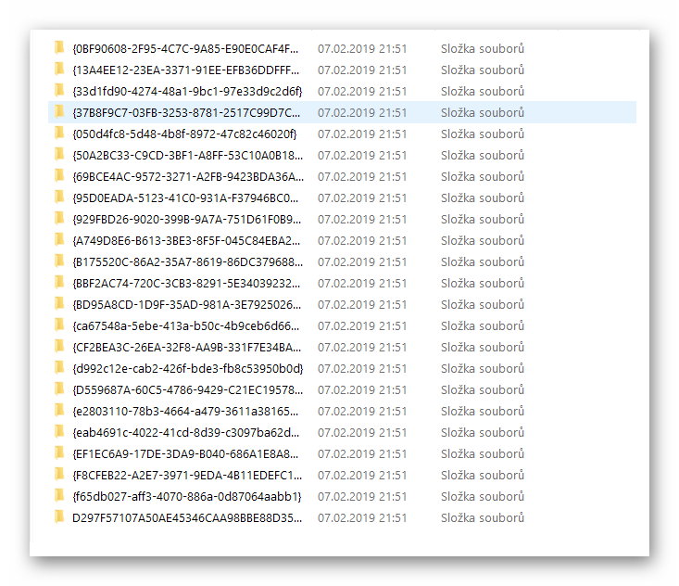The image size is (679, 586).
Task: Select folder name {BD95A8CD-1D9F-35AD-981A-3E7925026...
Action: tap(186, 305)
